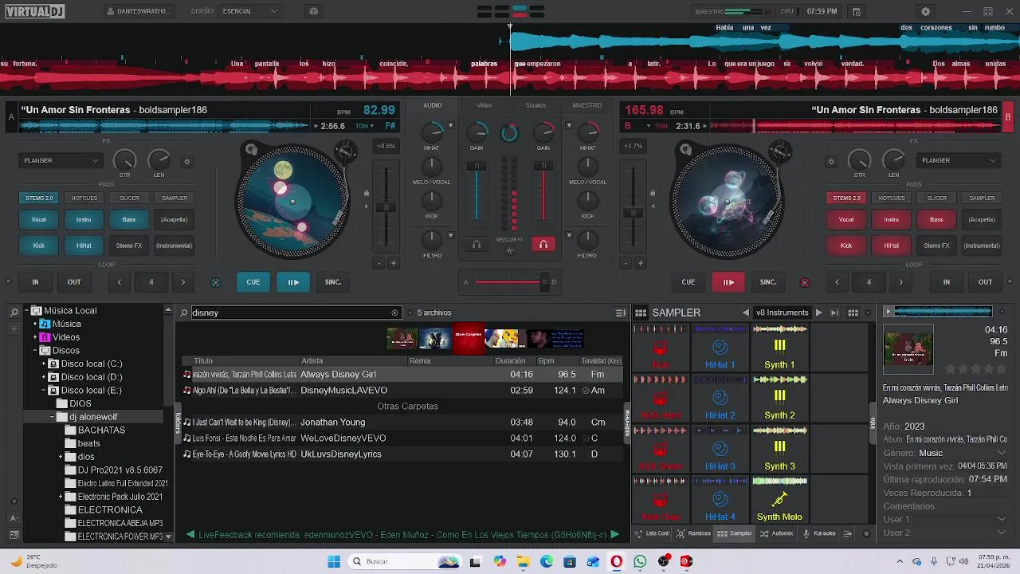Toggle Bass stem pad on deck B
Viewport: 1020px width, 574px height.
(x=936, y=220)
